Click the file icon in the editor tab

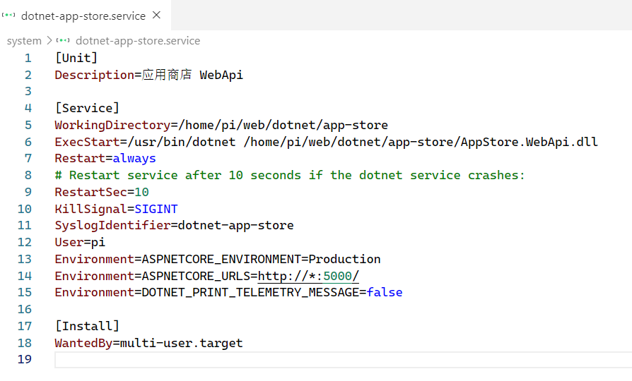[x=11, y=16]
